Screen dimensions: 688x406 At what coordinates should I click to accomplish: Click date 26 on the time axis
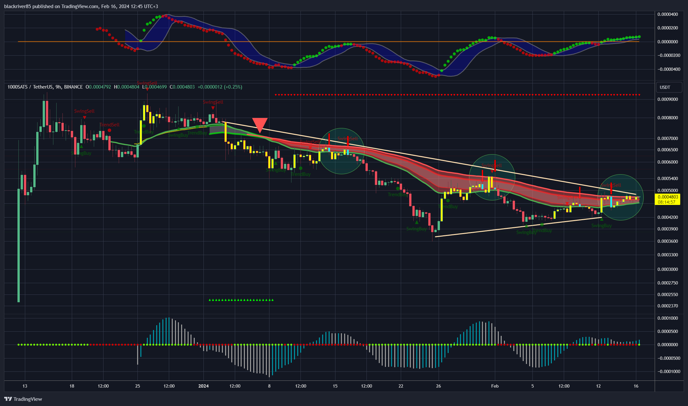click(439, 386)
